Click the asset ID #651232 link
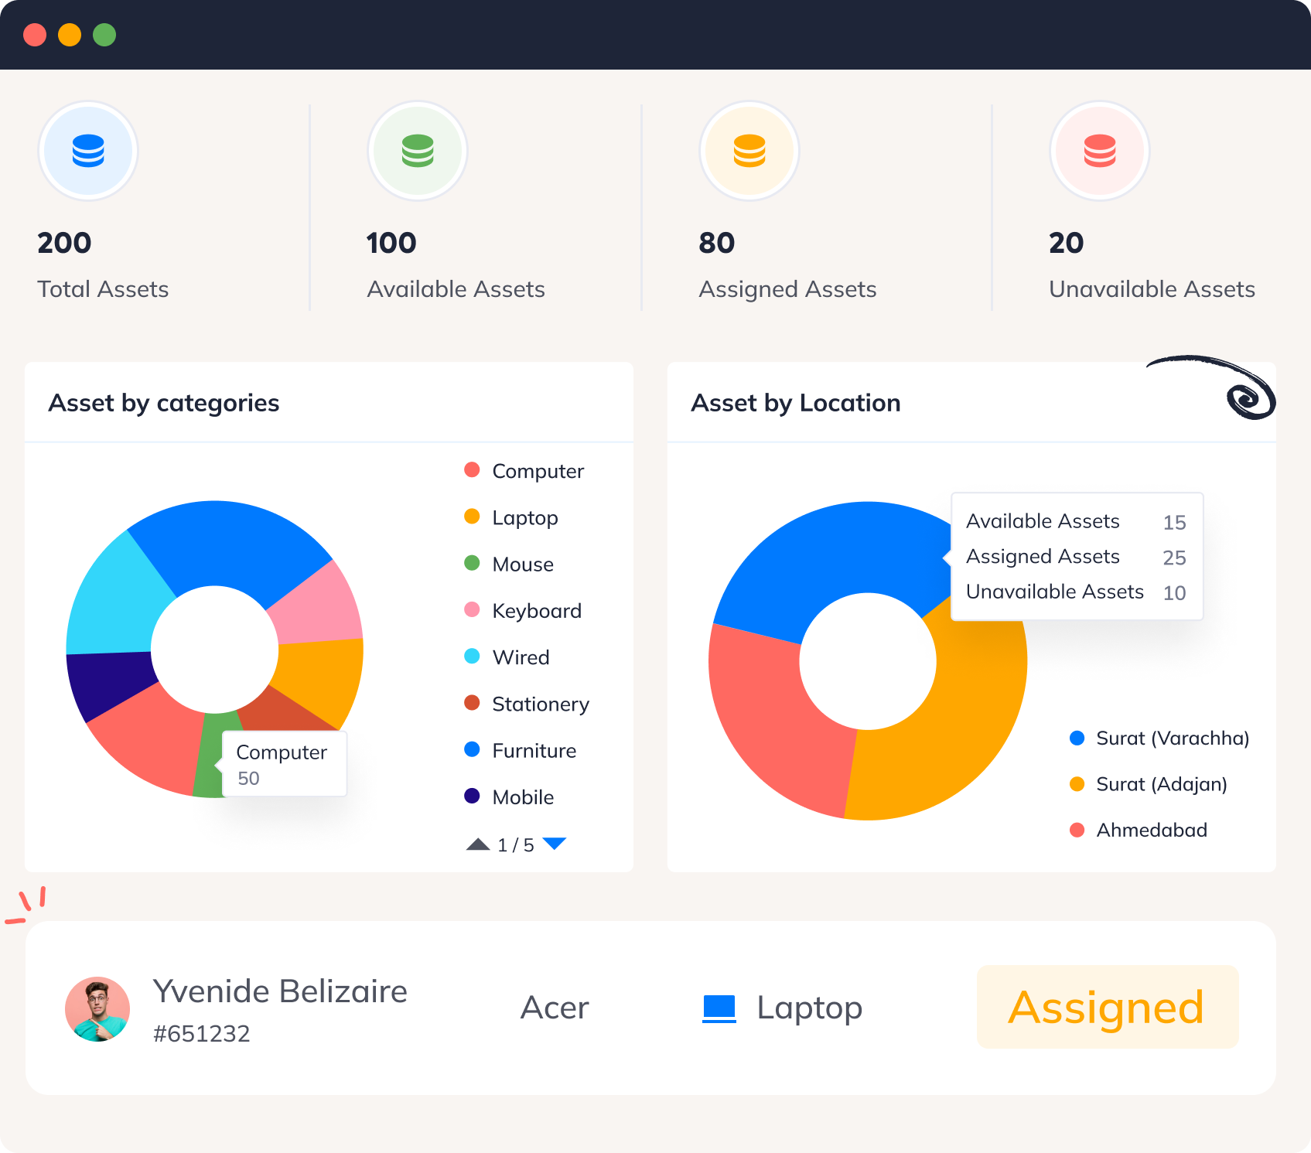The height and width of the screenshot is (1153, 1311). tap(201, 1032)
